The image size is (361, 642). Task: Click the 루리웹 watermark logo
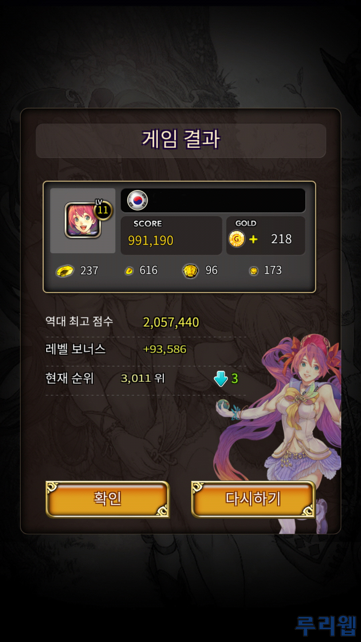pyautogui.click(x=326, y=625)
